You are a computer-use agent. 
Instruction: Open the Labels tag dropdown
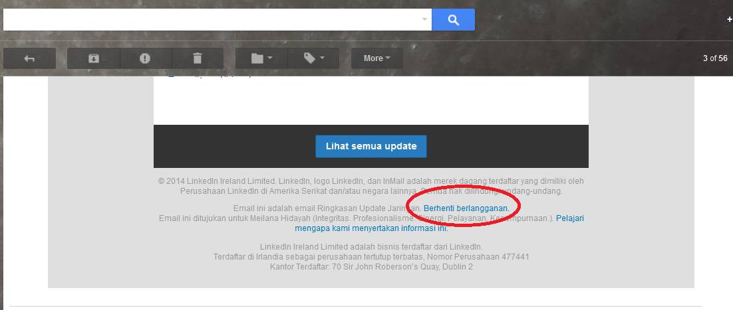click(314, 58)
